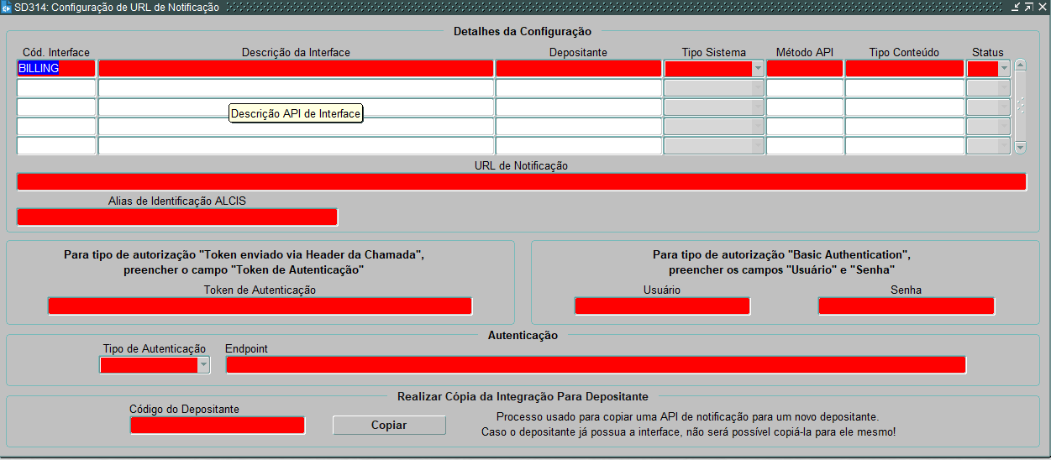The width and height of the screenshot is (1051, 460).
Task: Click the SD314 window icon in title bar
Action: coord(7,7)
